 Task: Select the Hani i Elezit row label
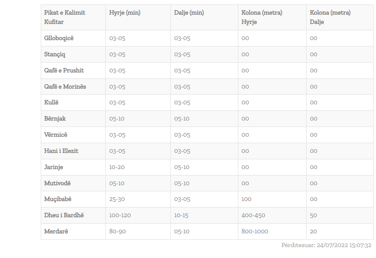pos(61,151)
